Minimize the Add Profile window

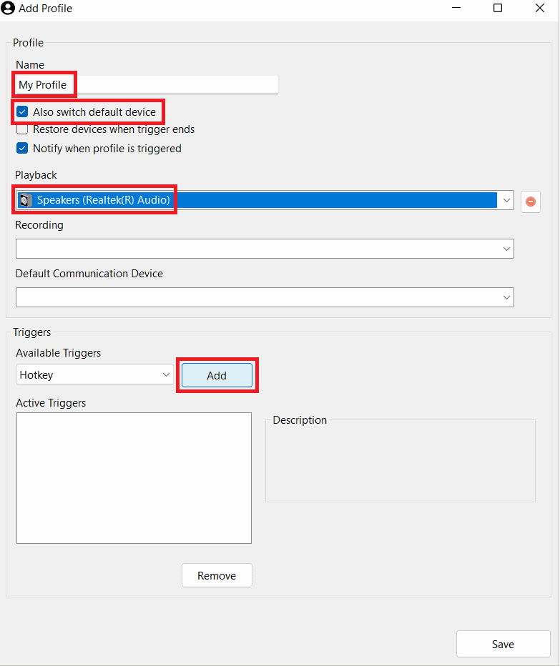[456, 8]
